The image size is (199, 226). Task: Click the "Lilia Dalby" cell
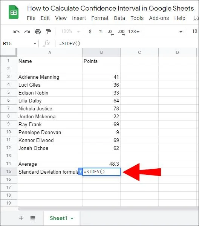(x=50, y=101)
